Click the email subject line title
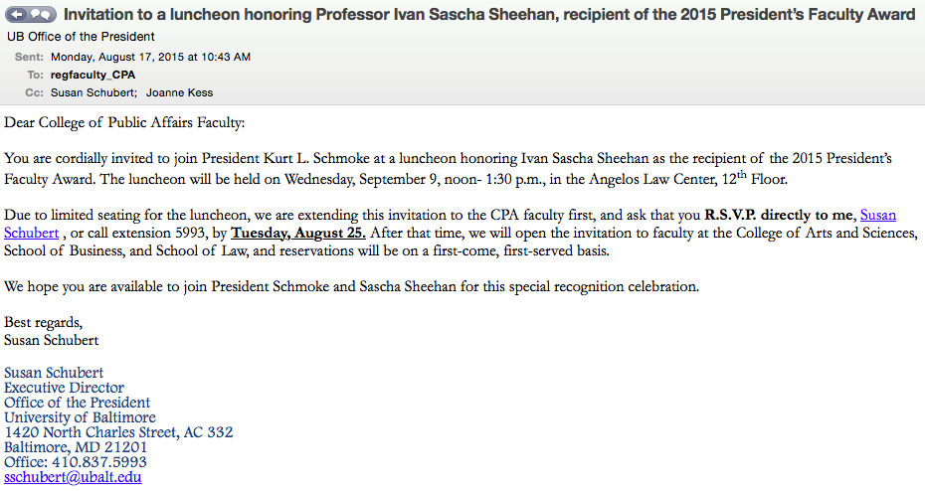 (489, 15)
